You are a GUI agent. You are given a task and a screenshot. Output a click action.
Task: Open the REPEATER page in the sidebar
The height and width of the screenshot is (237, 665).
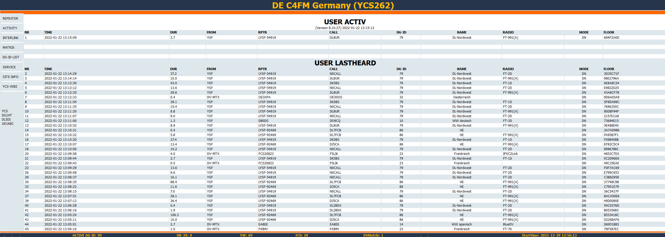coord(10,19)
